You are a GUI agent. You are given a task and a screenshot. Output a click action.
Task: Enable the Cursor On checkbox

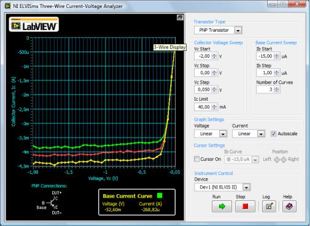pos(196,159)
